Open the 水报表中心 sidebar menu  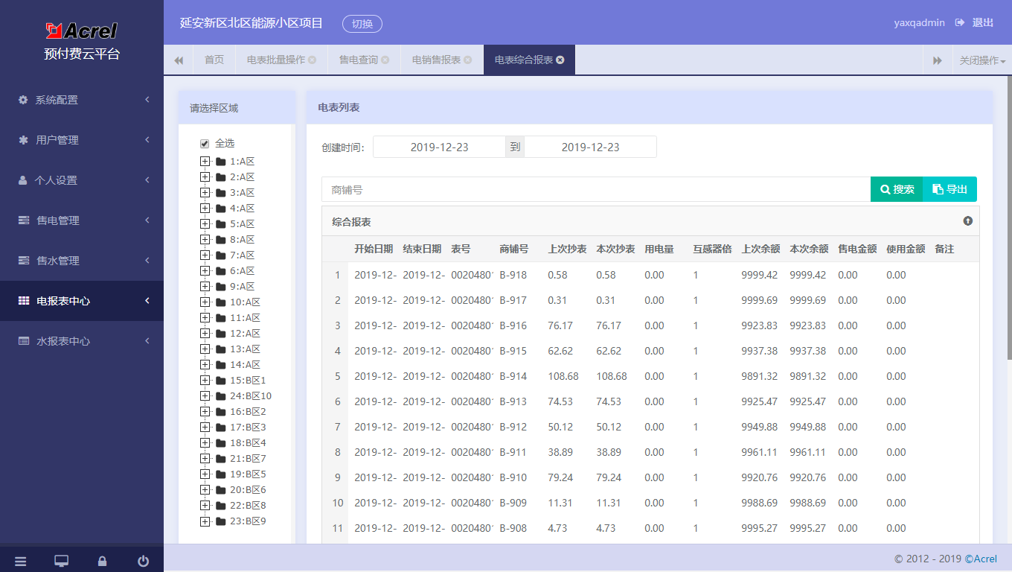tap(82, 341)
